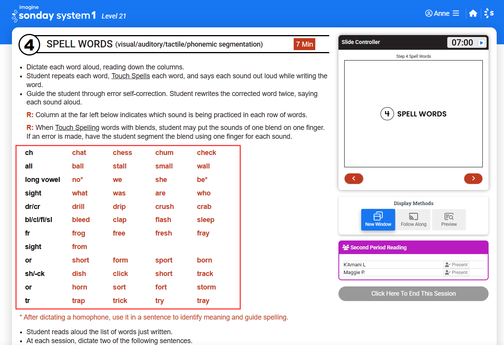Open the hamburger menu beside Anne

point(456,13)
